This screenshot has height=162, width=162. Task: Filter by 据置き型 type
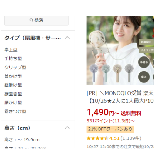[x=13, y=94]
